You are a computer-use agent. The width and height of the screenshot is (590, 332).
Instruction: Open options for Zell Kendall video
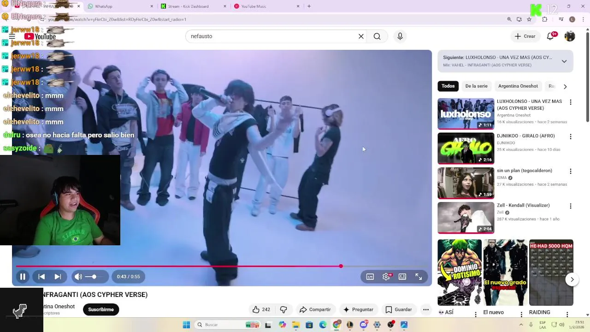[571, 206]
